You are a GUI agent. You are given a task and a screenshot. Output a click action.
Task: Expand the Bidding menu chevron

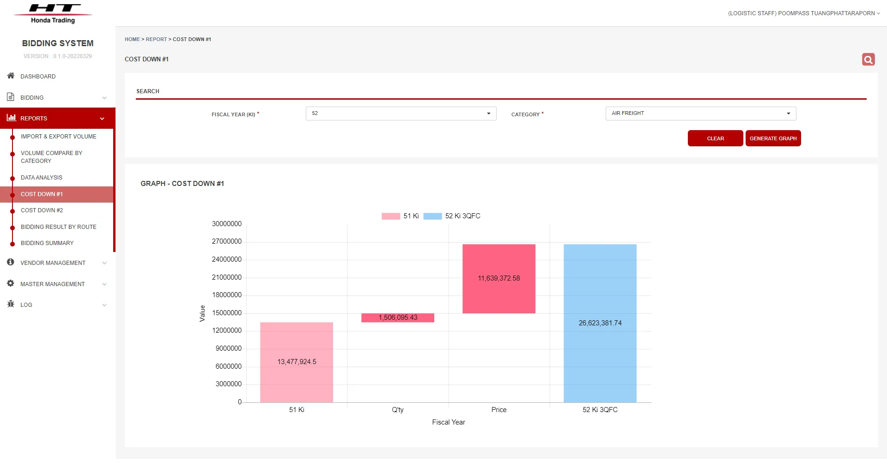pos(104,98)
